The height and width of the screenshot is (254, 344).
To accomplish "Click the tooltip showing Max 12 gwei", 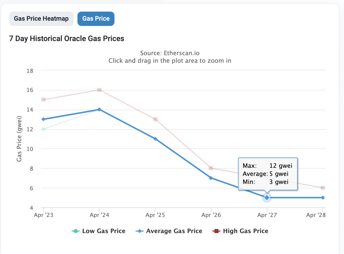I will coord(268,174).
